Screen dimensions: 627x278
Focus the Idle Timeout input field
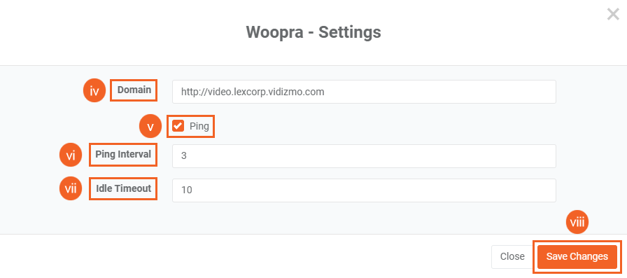point(364,190)
